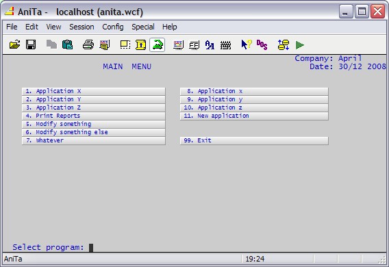Click the purple DOS toolbar icon
The height and width of the screenshot is (267, 389).
pyautogui.click(x=262, y=45)
